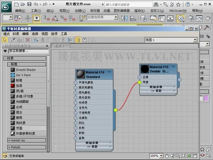
Task: Open the 模式 menu in the material editor
Action: point(6,34)
